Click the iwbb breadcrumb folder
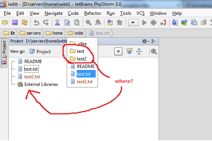 click(75, 33)
